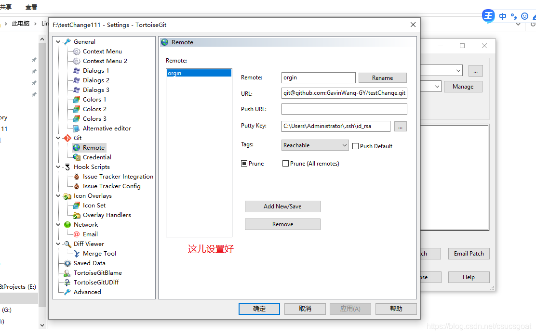
Task: Open the Saved Data settings page
Action: [x=90, y=263]
